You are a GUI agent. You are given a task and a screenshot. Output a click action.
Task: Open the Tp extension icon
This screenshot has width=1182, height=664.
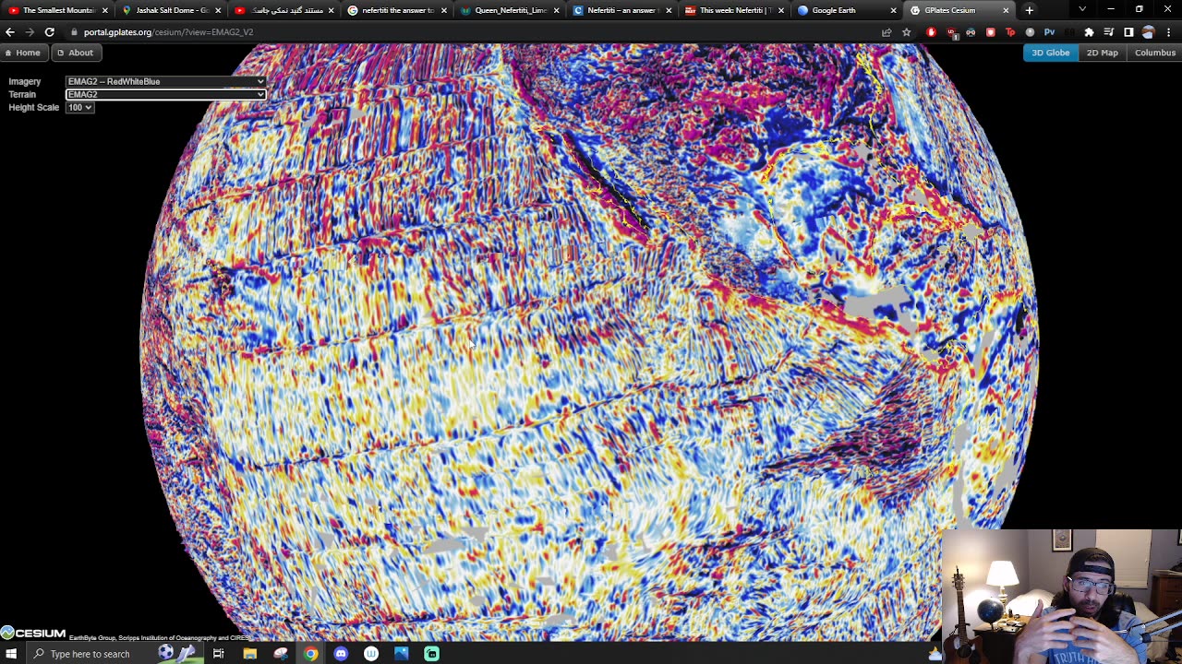[x=1010, y=32]
